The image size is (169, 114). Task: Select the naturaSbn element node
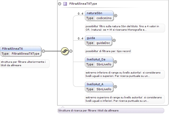pos(99,16)
